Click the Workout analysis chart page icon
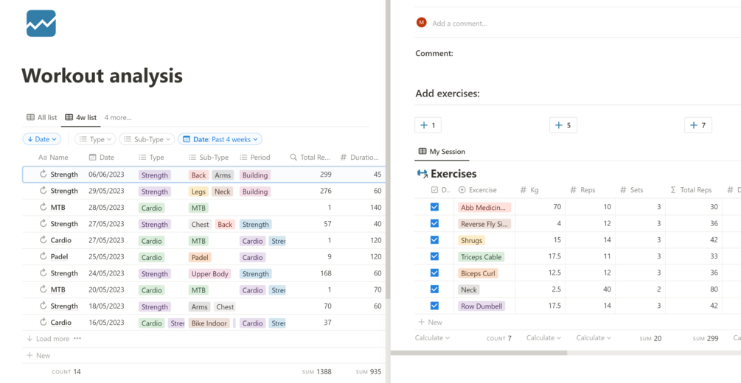 pyautogui.click(x=41, y=24)
